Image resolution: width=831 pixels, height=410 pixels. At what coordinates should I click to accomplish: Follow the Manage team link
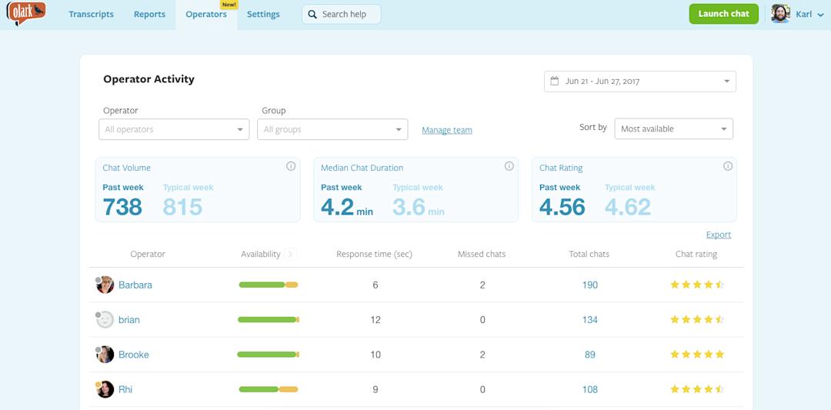pos(447,130)
